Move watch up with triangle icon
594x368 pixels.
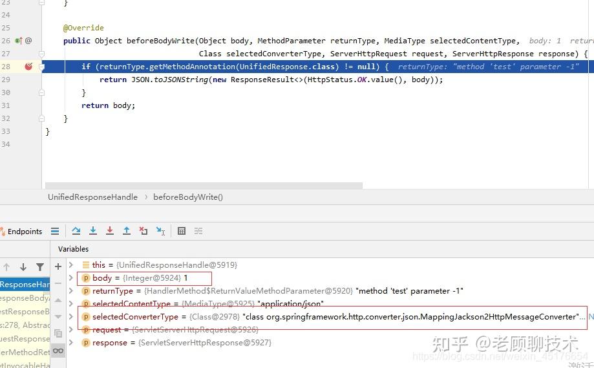point(58,300)
